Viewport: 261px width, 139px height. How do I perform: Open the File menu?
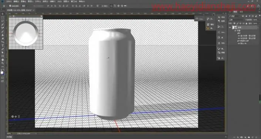9,1
